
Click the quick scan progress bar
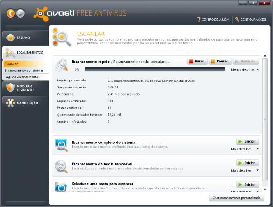point(154,69)
